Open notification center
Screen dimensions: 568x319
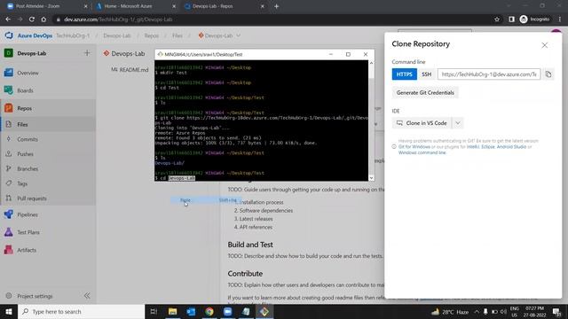pos(557,311)
